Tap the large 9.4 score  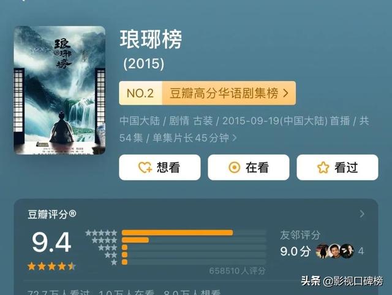51,242
